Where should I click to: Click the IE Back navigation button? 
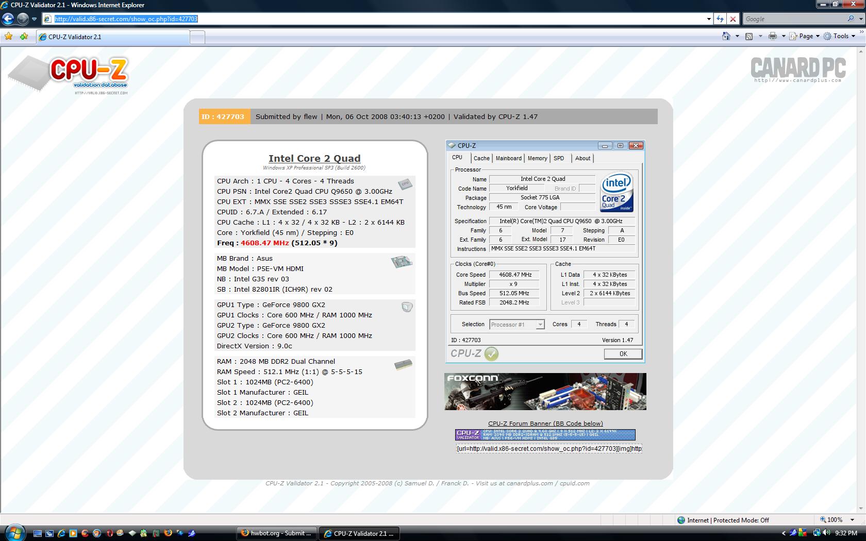pyautogui.click(x=8, y=19)
